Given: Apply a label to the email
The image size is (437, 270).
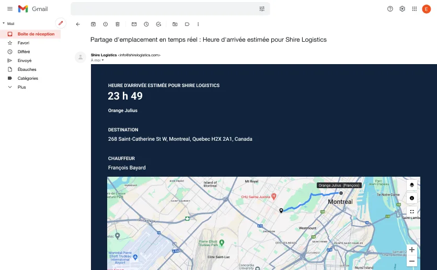Looking at the screenshot, I should [x=187, y=24].
